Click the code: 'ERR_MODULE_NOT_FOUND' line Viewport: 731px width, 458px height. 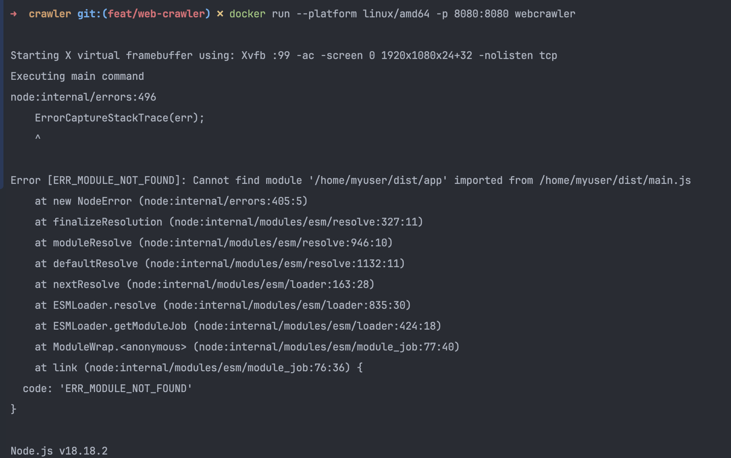tap(107, 389)
